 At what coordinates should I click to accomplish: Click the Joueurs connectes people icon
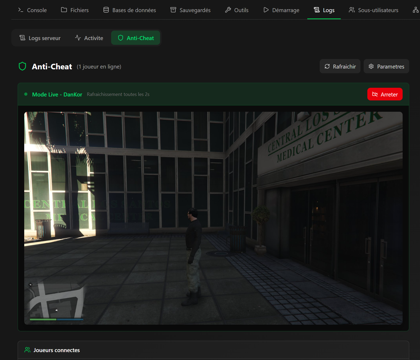[27, 350]
